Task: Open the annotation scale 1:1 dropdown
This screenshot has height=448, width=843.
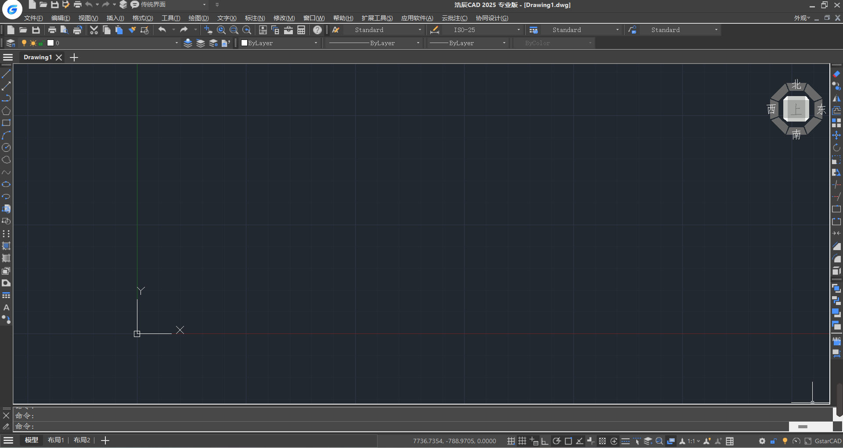Action: pos(694,441)
